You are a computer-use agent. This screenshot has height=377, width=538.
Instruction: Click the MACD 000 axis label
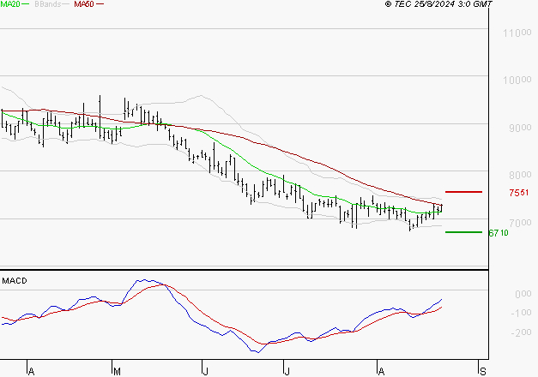point(523,294)
